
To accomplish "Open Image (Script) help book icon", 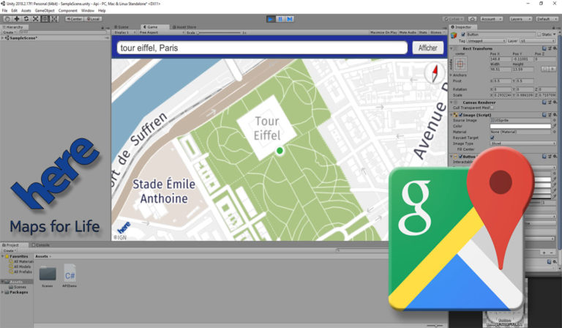I will [x=544, y=115].
